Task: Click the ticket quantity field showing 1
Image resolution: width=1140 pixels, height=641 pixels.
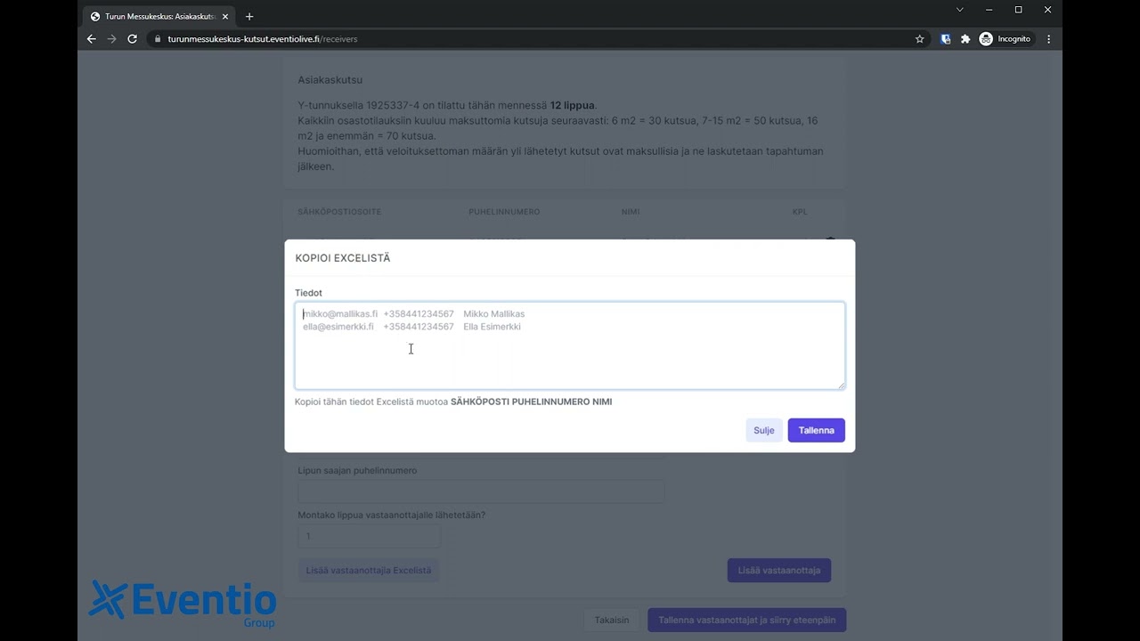Action: pos(369,536)
